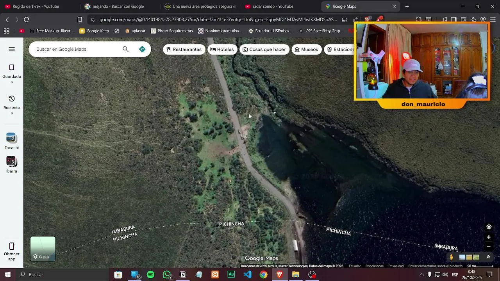The height and width of the screenshot is (281, 500).
Task: Open the Google Maps hamburger menu
Action: 12,49
